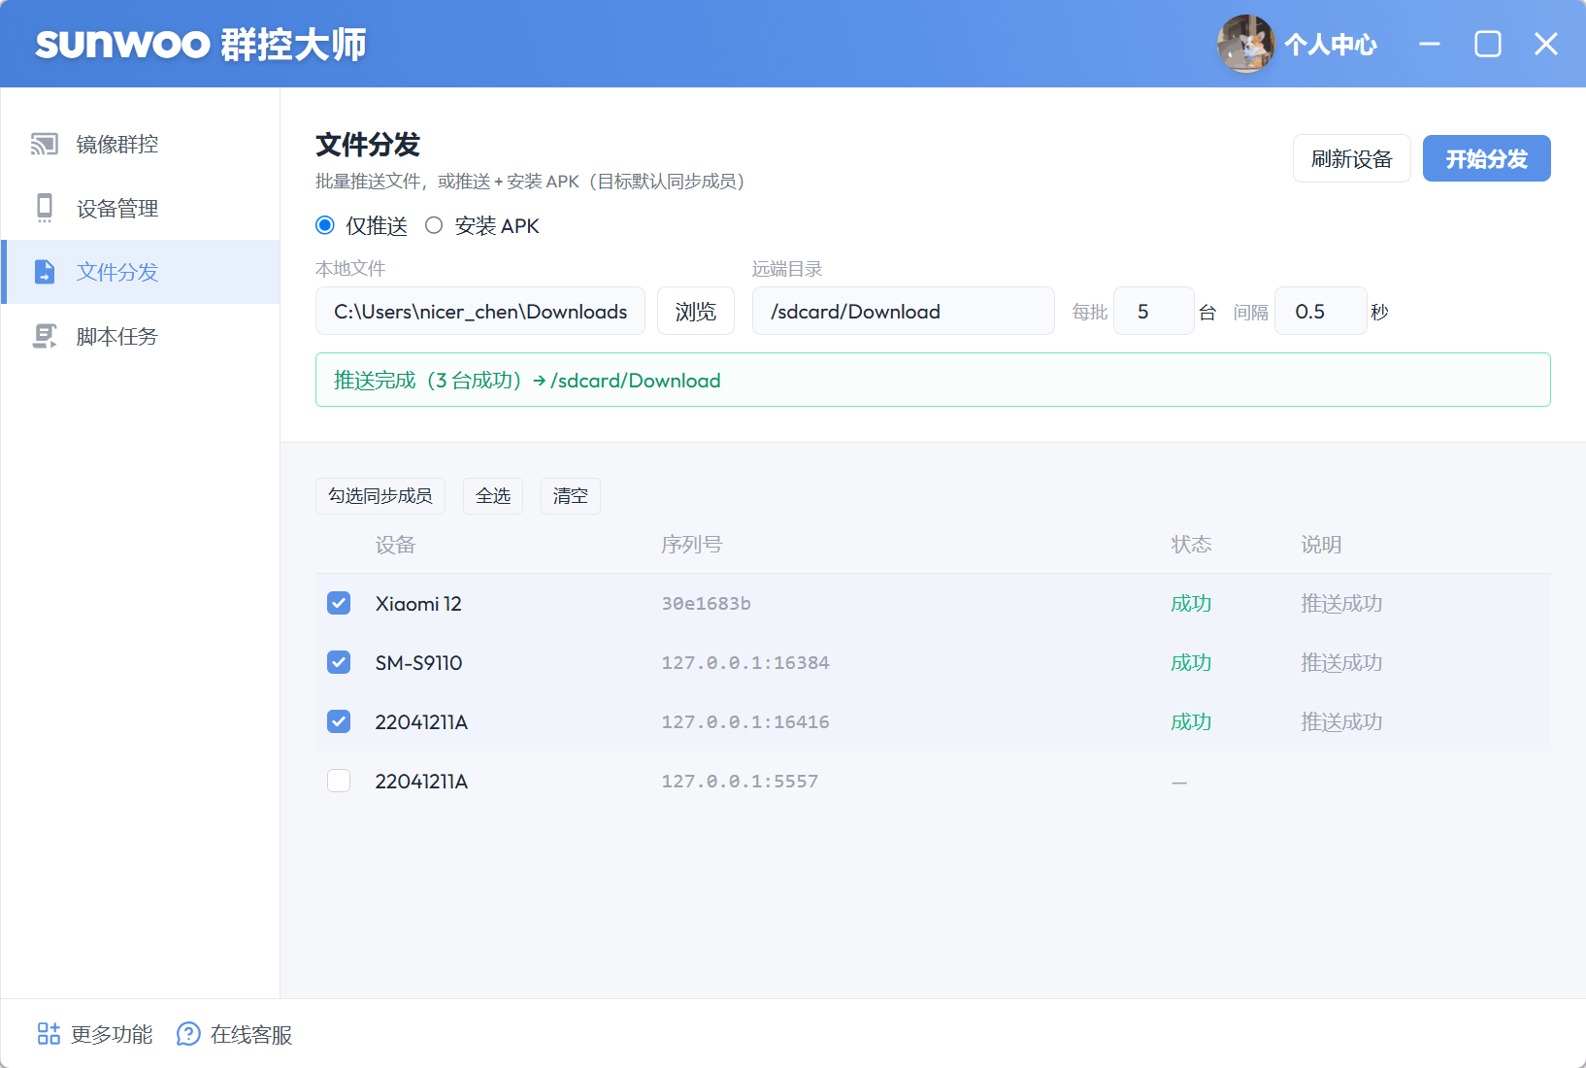This screenshot has height=1068, width=1586.
Task: Click the remote directory /sdcard/Download field
Action: click(903, 311)
